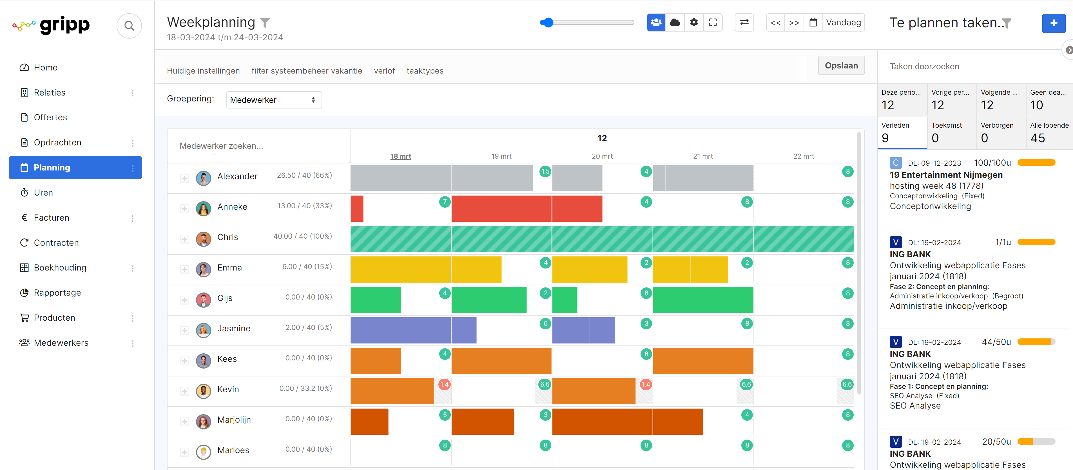Open the Weekplanning filter funnel icon
1073x470 pixels.
pos(265,23)
